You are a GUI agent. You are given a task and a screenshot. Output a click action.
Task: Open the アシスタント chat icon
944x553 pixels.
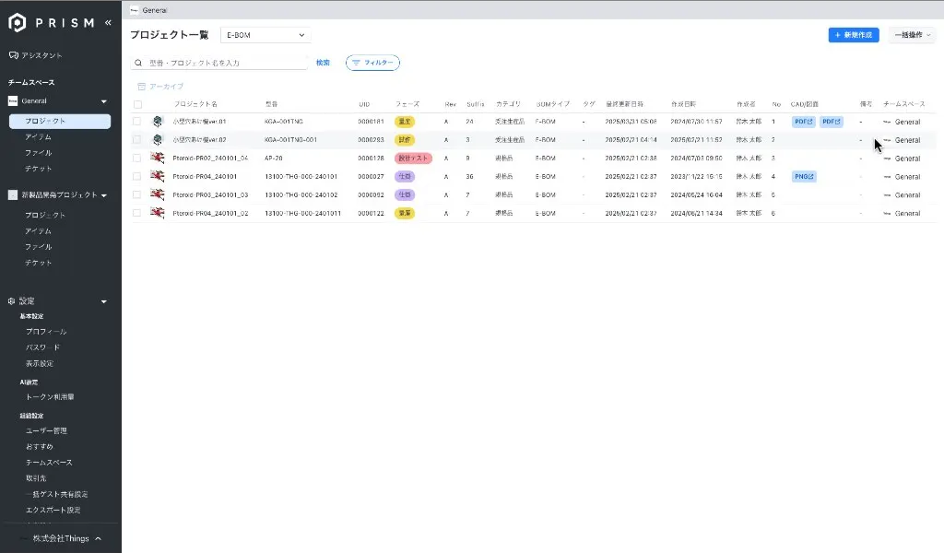coord(13,55)
